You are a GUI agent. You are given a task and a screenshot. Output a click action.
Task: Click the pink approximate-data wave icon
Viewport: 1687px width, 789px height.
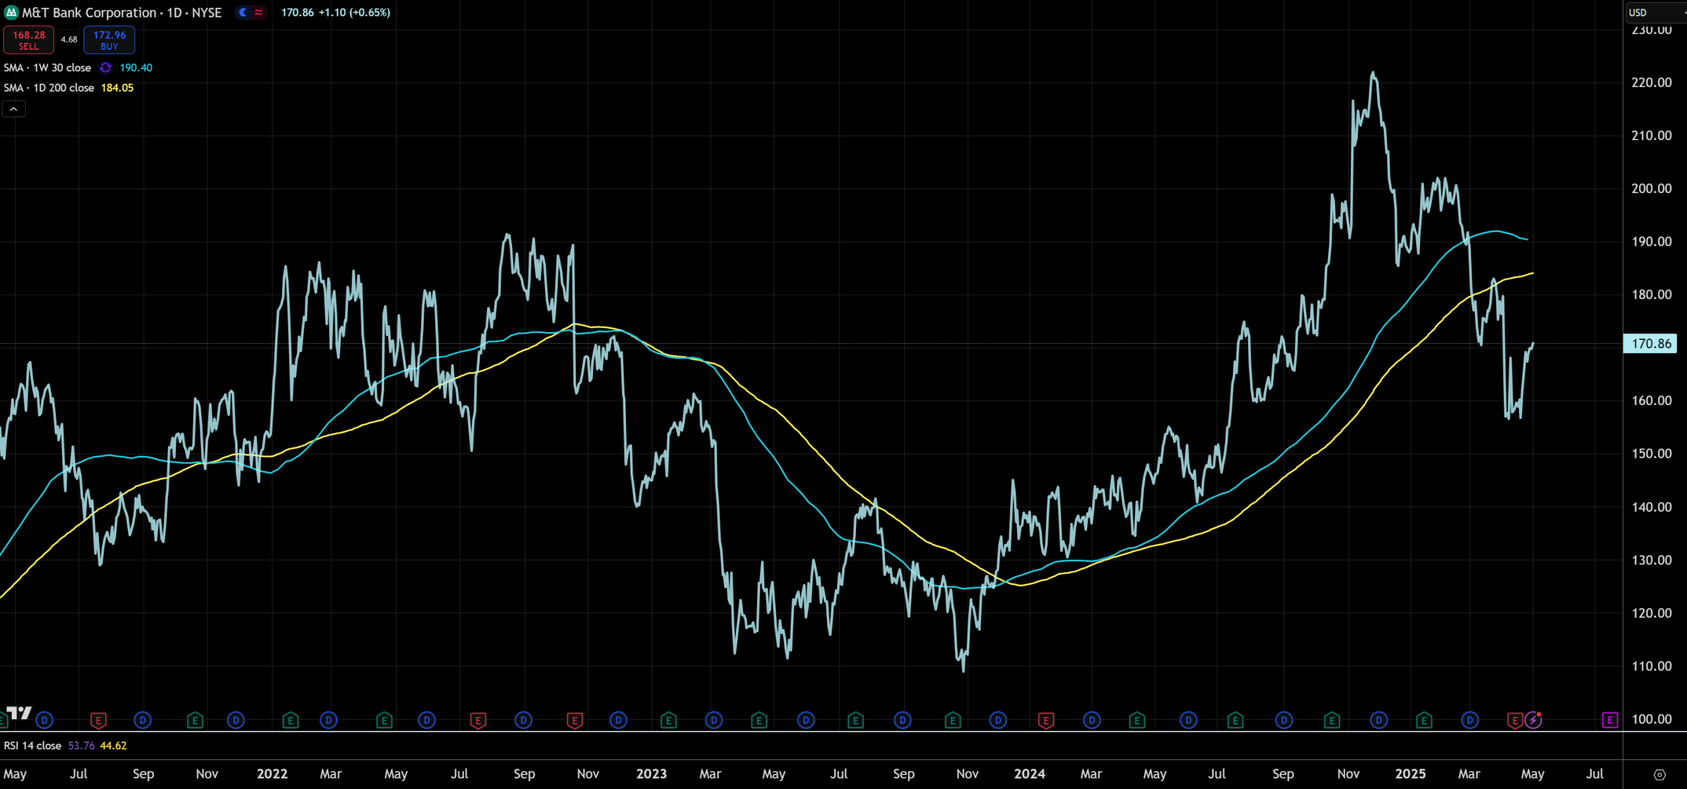click(259, 13)
